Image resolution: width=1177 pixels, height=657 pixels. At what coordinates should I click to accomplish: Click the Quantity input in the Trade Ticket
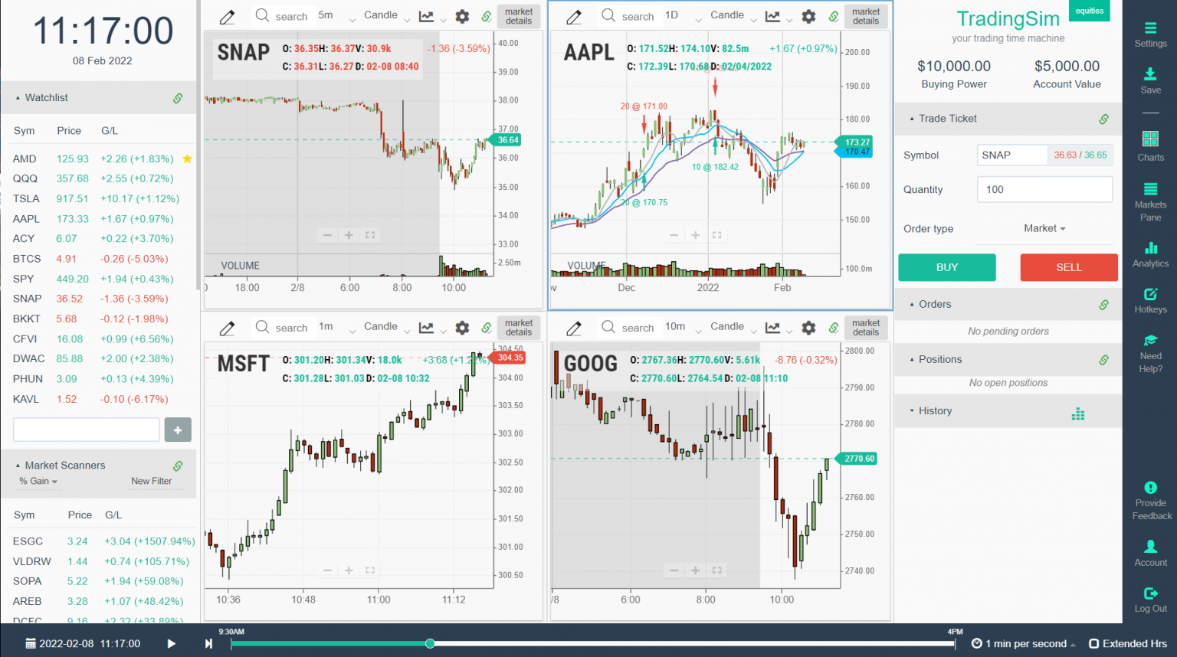pos(1044,189)
